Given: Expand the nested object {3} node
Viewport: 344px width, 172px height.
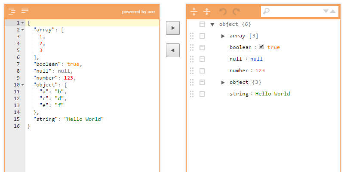Looking at the screenshot, I should (223, 82).
